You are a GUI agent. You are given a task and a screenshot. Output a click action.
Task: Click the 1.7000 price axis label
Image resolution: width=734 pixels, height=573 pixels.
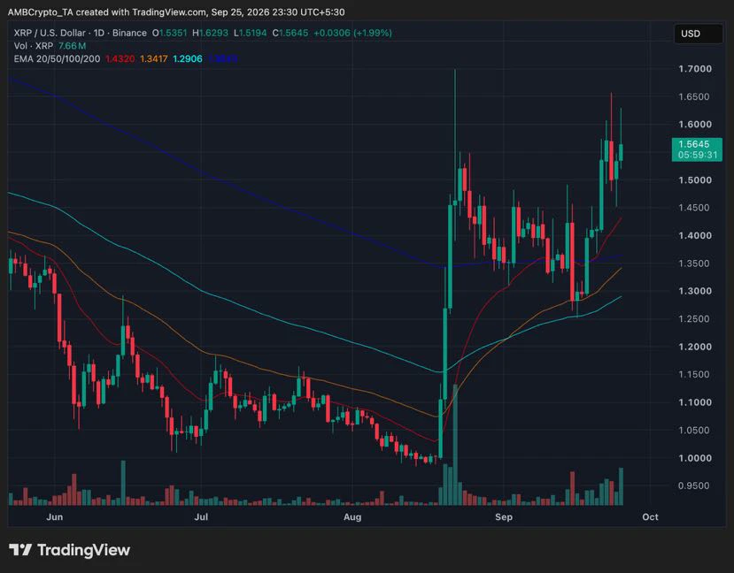[695, 69]
